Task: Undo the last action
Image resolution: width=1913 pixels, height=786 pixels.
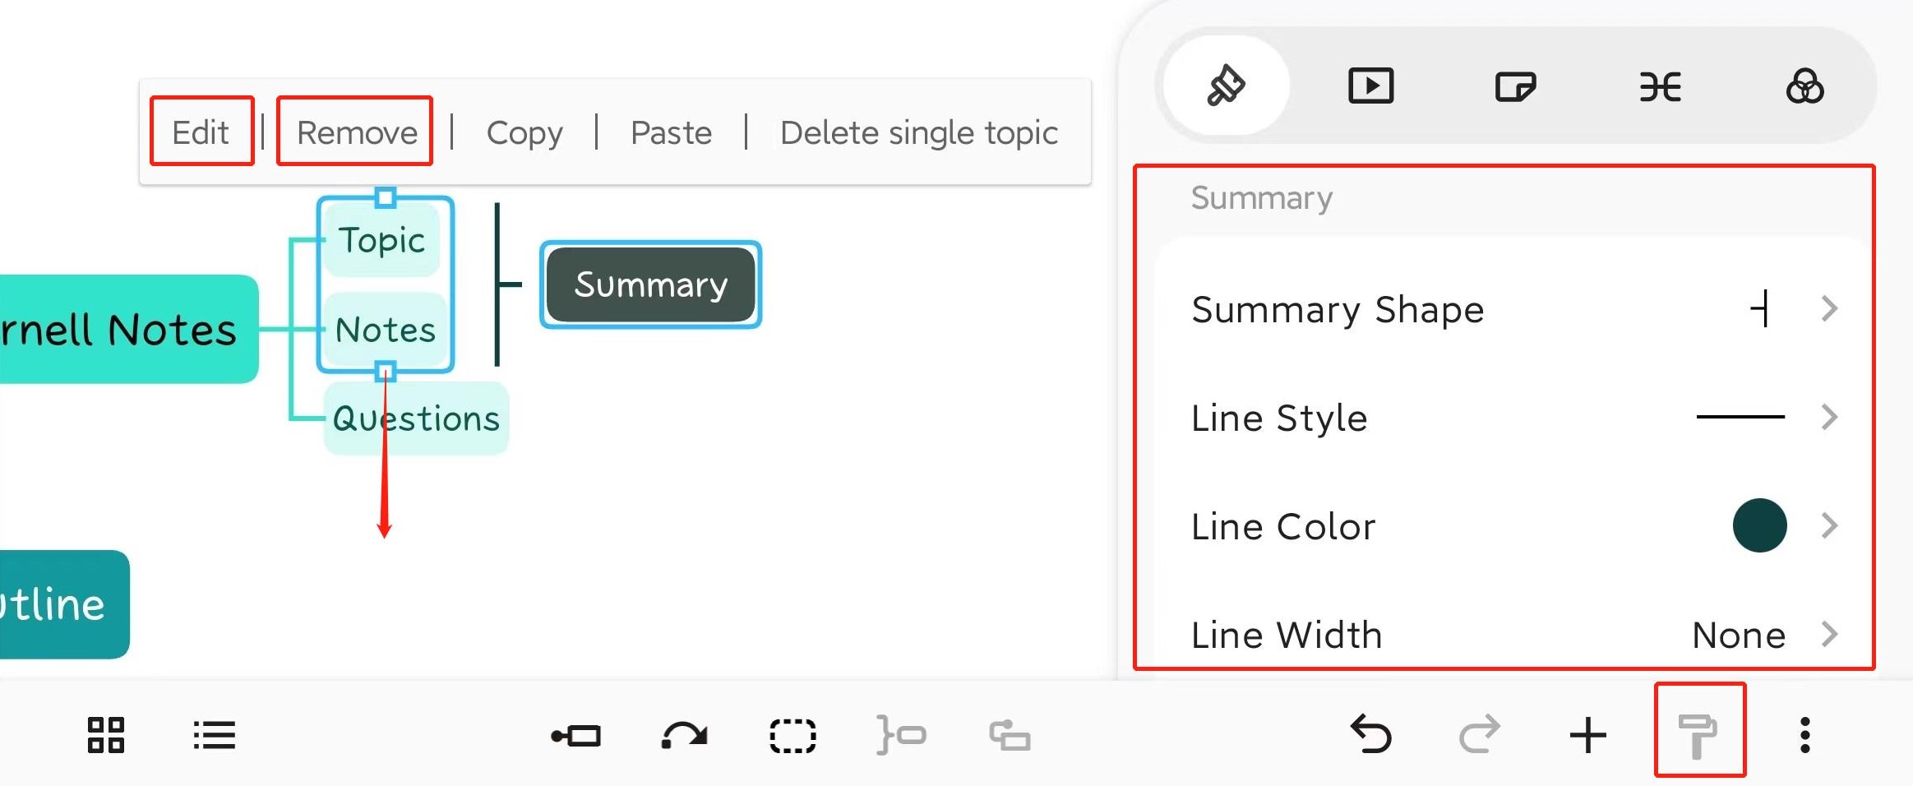Action: (1370, 736)
